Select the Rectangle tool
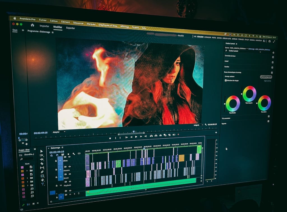This screenshot has width=287, height=212. click(42, 176)
